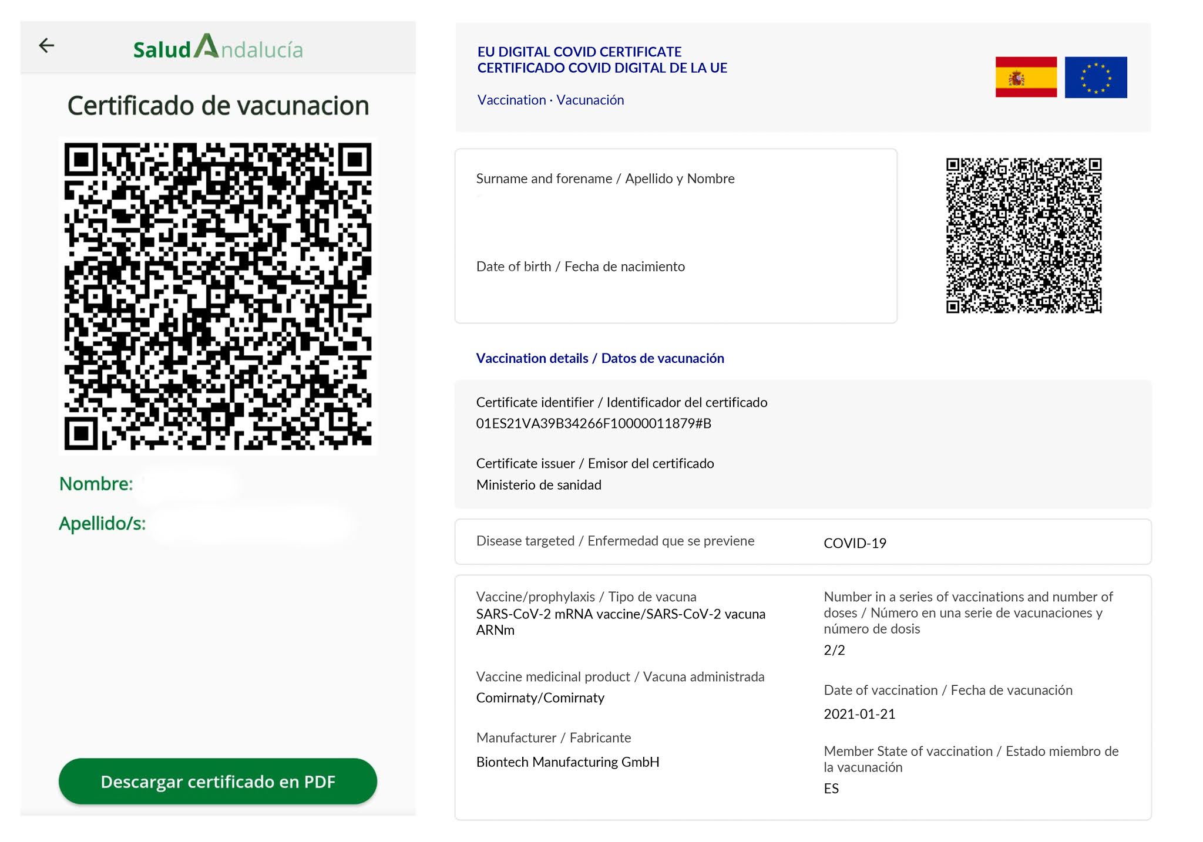This screenshot has width=1203, height=842.
Task: Select the Nombre field label
Action: [x=96, y=484]
